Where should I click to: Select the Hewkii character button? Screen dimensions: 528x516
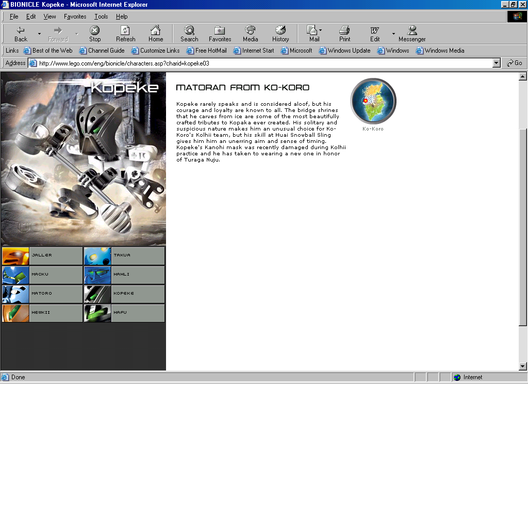[x=42, y=313]
